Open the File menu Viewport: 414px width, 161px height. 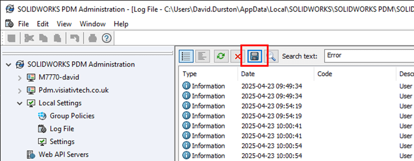pos(23,24)
